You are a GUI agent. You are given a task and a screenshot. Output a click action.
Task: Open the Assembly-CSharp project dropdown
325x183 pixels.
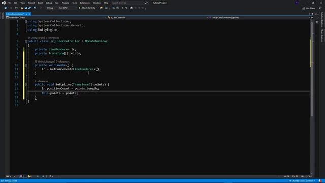56,18
